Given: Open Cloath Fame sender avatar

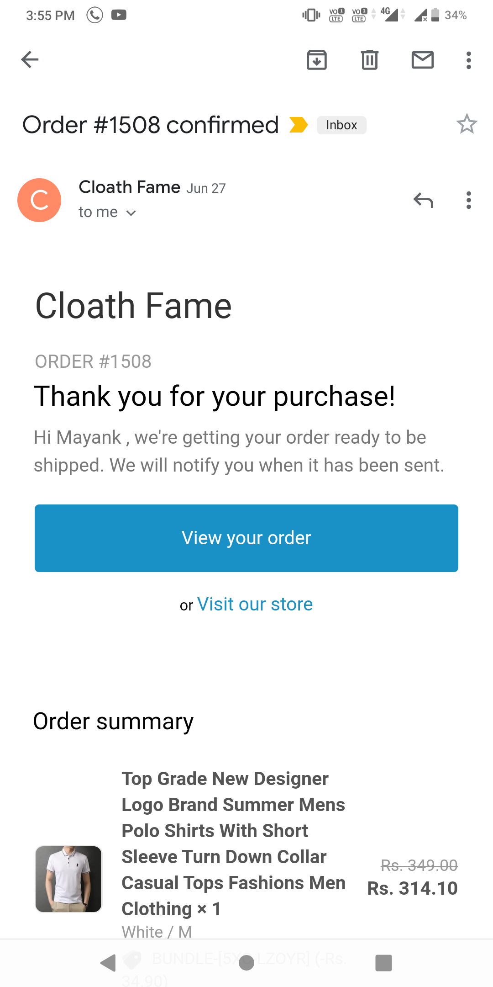Looking at the screenshot, I should 39,200.
